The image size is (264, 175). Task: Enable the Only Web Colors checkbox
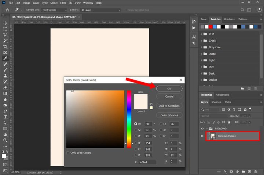point(68,153)
